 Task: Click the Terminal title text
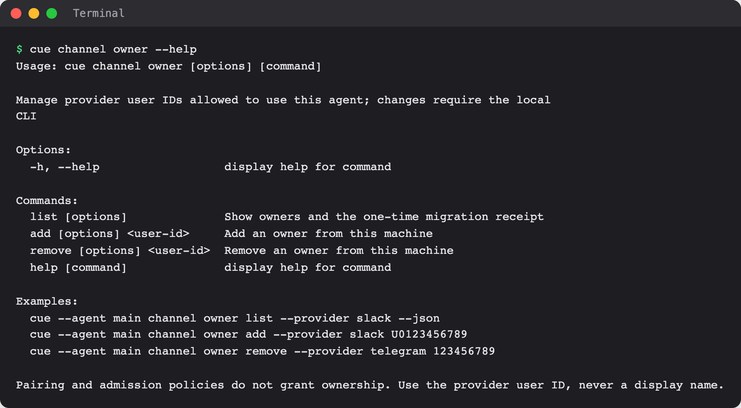pyautogui.click(x=99, y=13)
